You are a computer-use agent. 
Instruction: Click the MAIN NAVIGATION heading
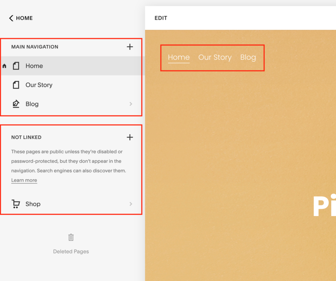(x=35, y=47)
